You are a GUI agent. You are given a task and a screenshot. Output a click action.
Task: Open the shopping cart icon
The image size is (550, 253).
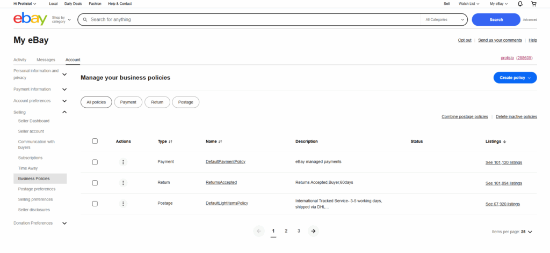pos(534,4)
